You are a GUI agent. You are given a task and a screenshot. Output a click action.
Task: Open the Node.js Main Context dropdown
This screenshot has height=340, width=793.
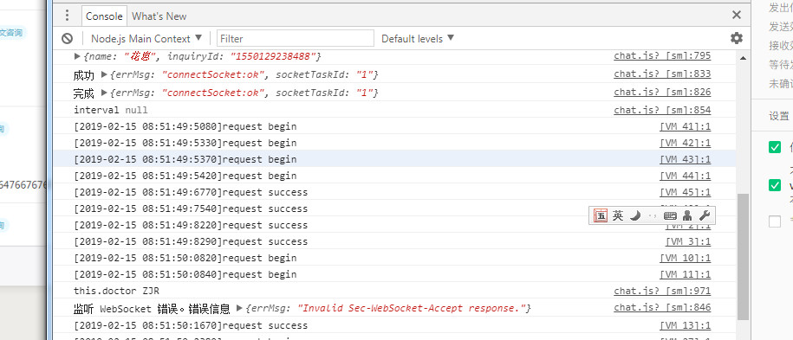coord(146,38)
